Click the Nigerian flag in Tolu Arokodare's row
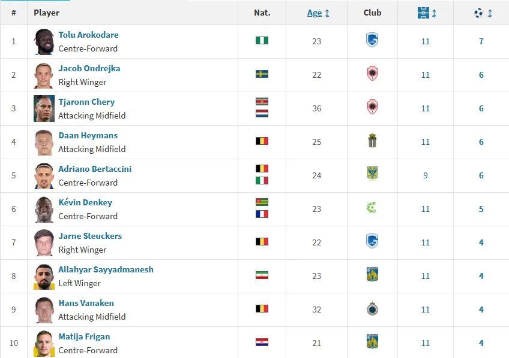 [262, 41]
